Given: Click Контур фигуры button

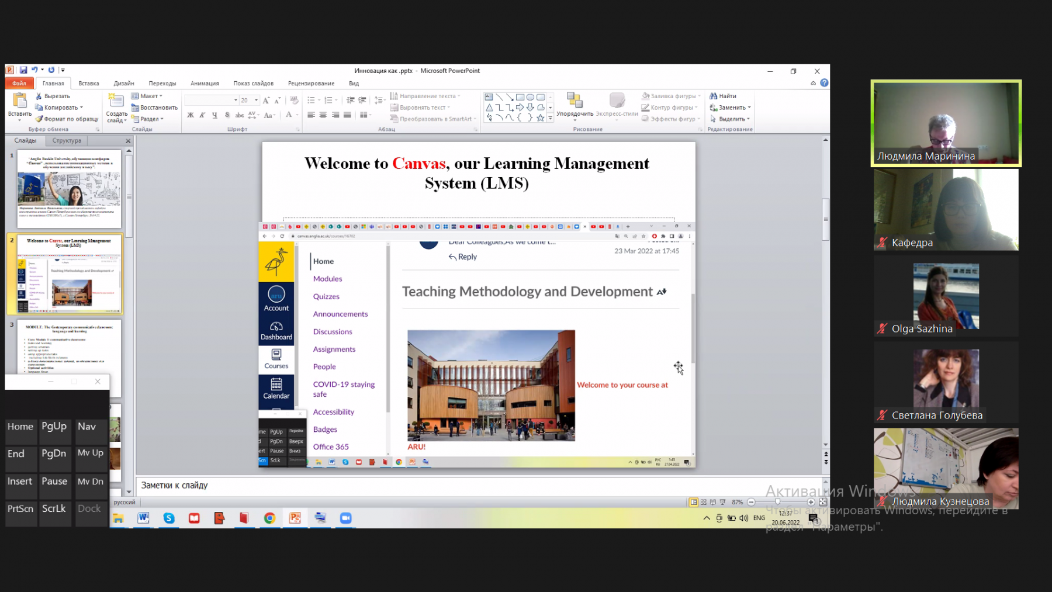Looking at the screenshot, I should 670,108.
